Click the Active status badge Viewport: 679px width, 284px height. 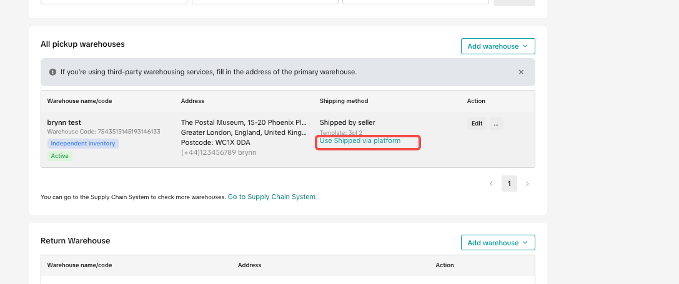(60, 155)
